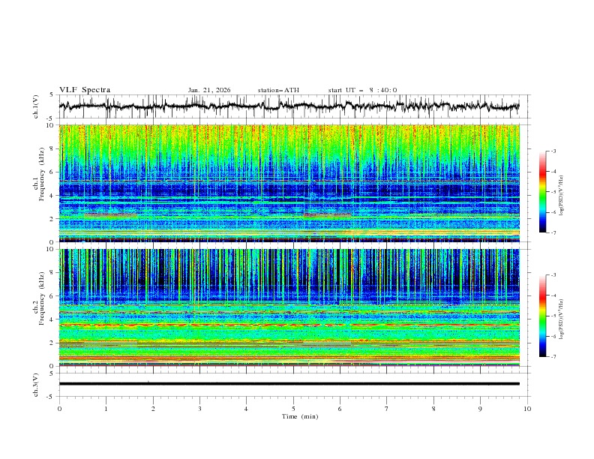This screenshot has width=594, height=459.
Task: Click the upper colorbar 'log(PSD)(V²/Hz)' label
Action: click(x=562, y=196)
